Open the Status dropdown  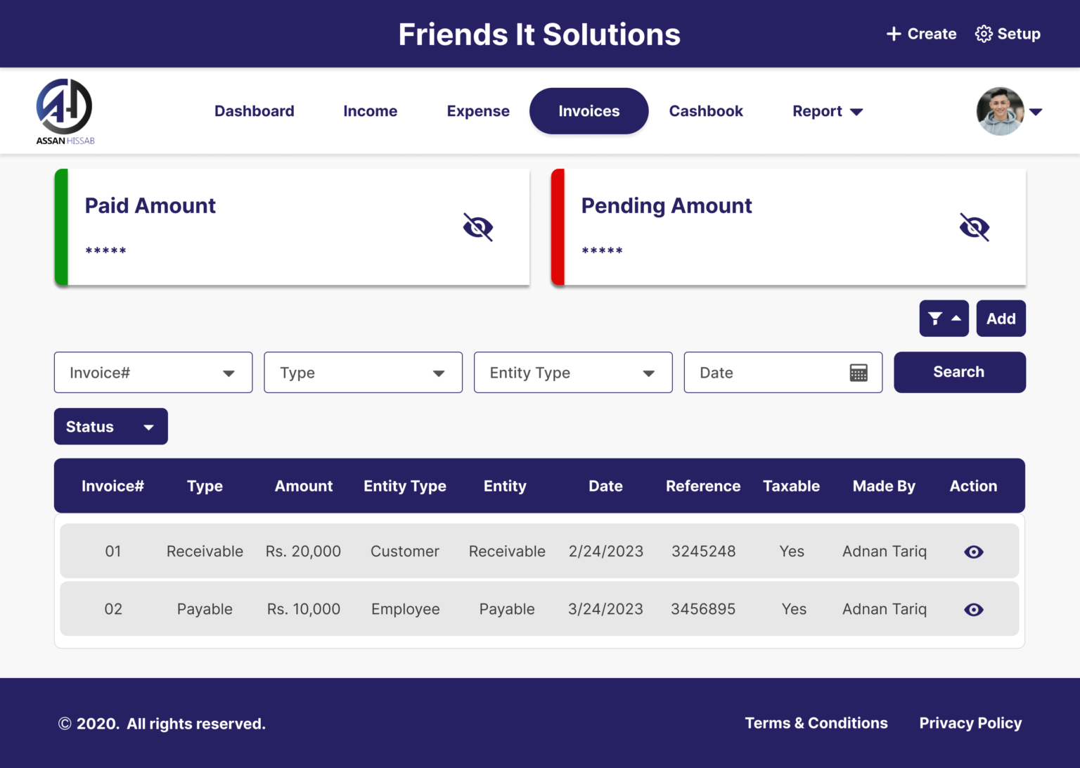(x=111, y=427)
